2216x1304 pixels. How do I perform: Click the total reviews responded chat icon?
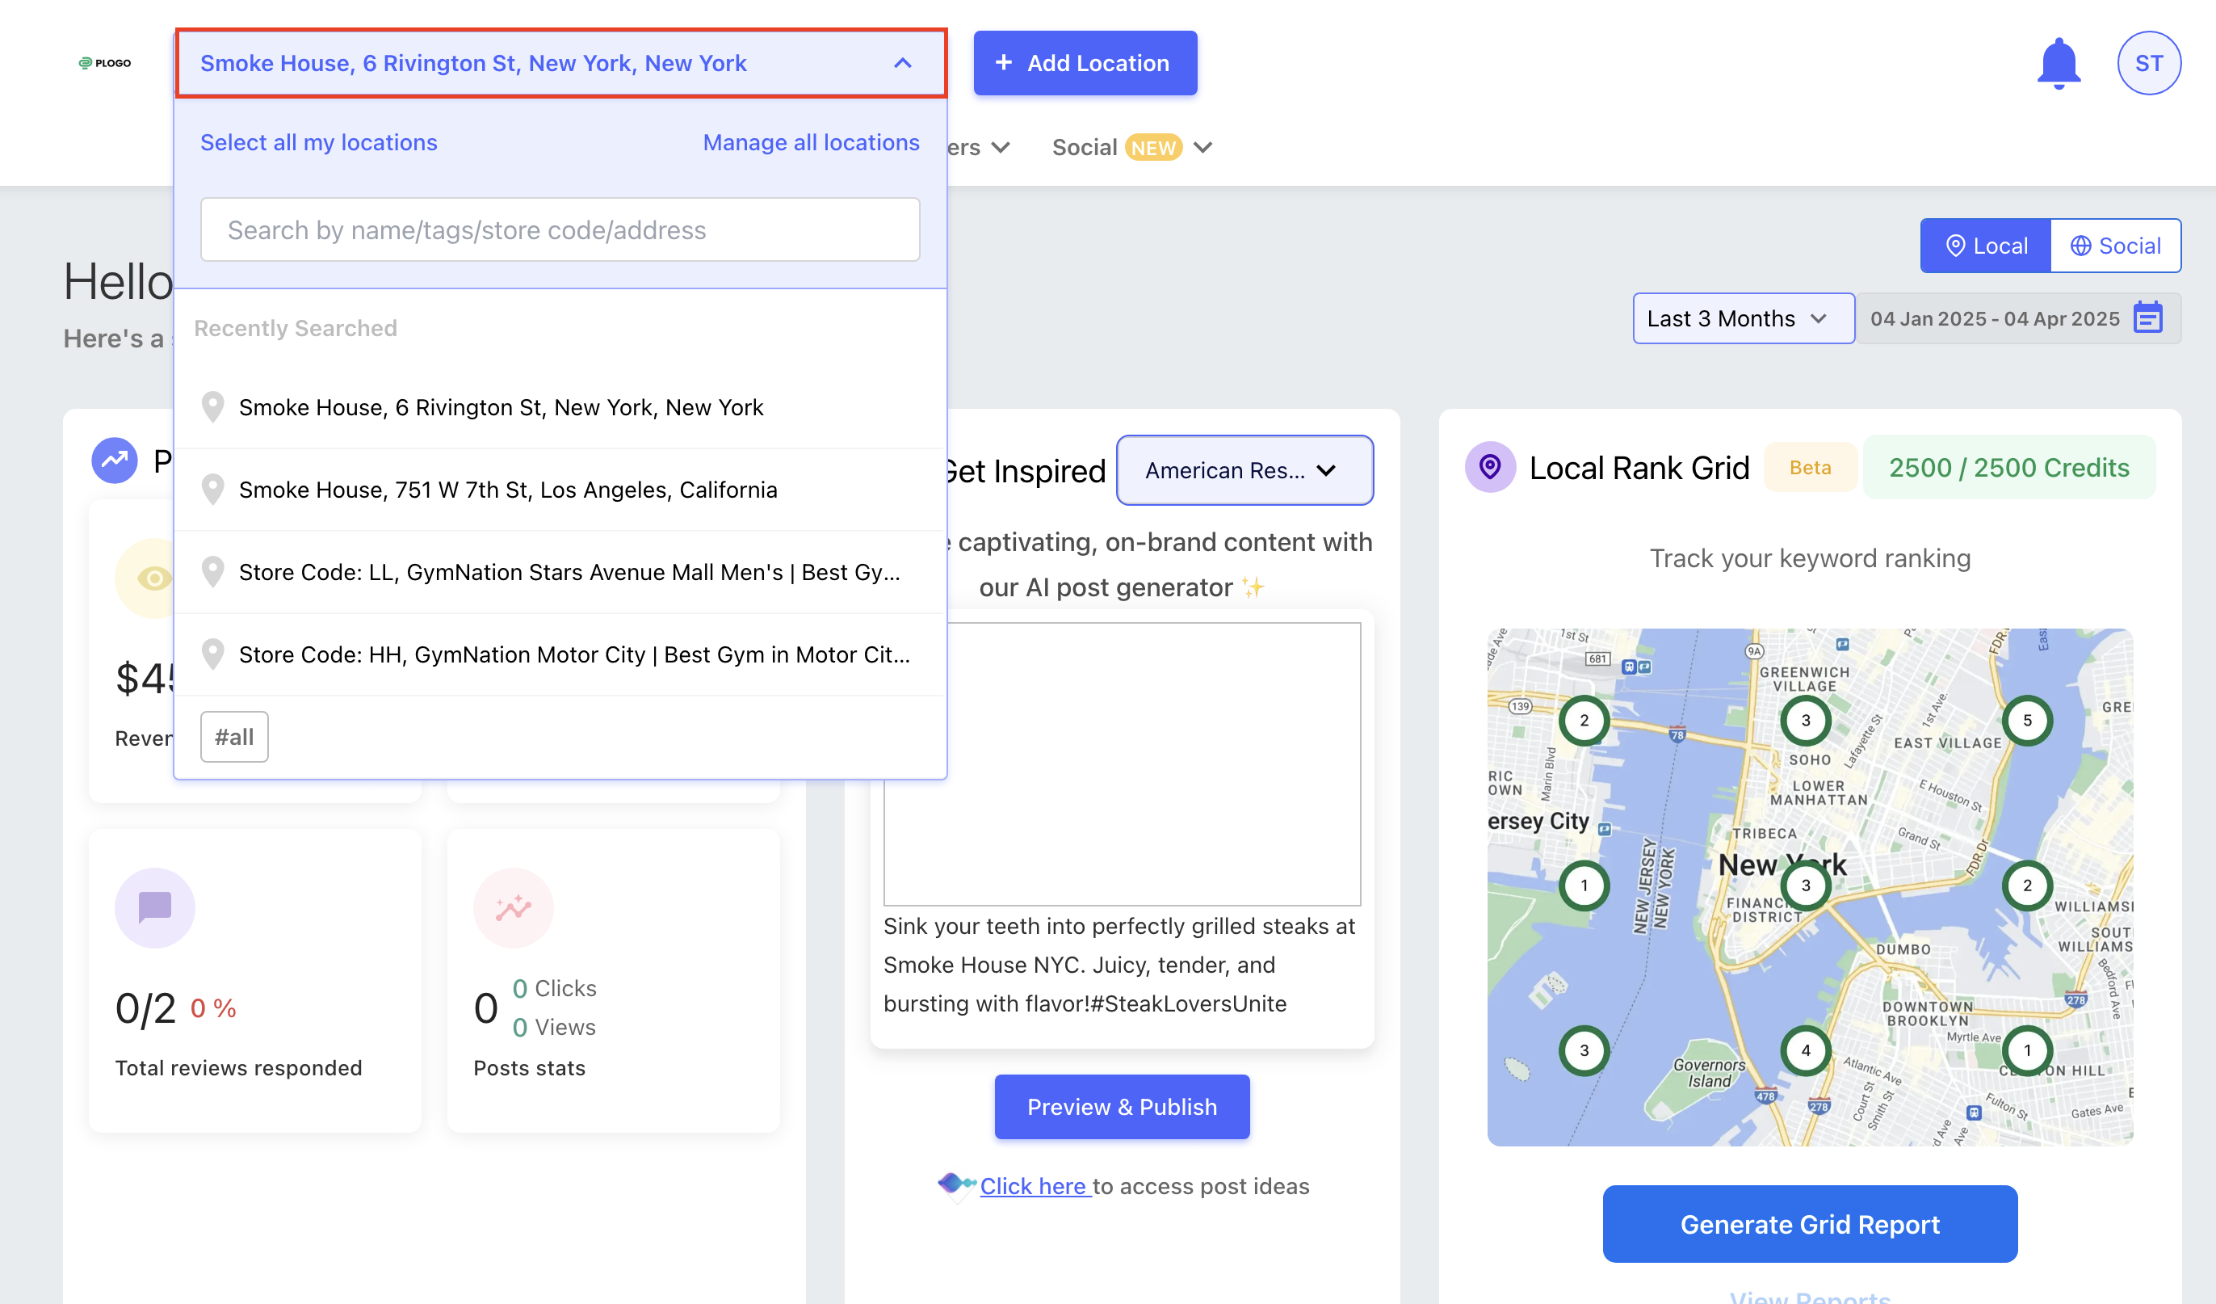click(x=155, y=908)
